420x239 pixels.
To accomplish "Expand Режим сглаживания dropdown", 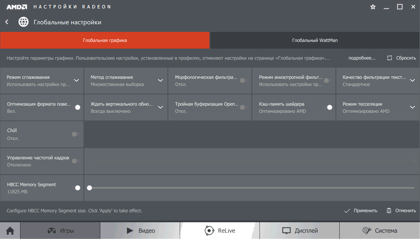I will [x=76, y=81].
